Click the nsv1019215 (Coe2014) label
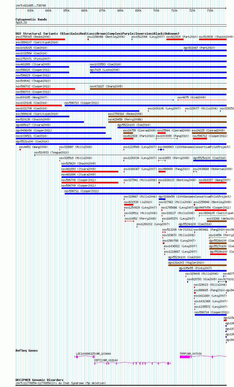Image resolution: width=234 pixels, height=387 pixels. tap(32, 48)
